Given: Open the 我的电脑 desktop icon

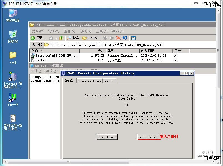Looking at the screenshot, I should [13, 15].
